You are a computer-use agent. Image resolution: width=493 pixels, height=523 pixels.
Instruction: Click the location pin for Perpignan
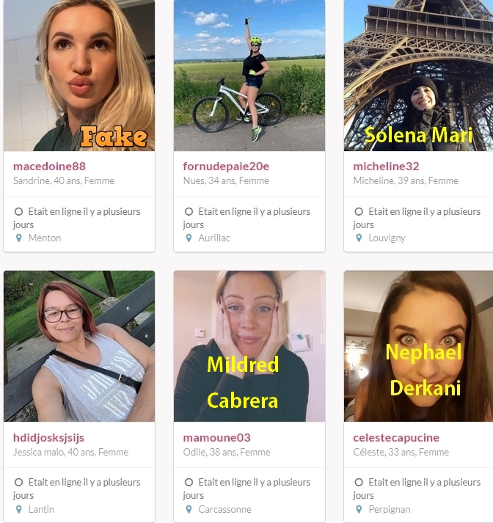coord(359,509)
